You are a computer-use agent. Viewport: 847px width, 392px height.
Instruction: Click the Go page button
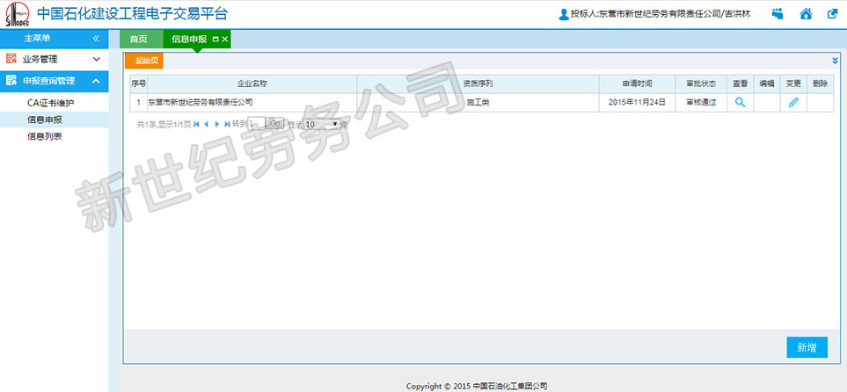(x=275, y=123)
